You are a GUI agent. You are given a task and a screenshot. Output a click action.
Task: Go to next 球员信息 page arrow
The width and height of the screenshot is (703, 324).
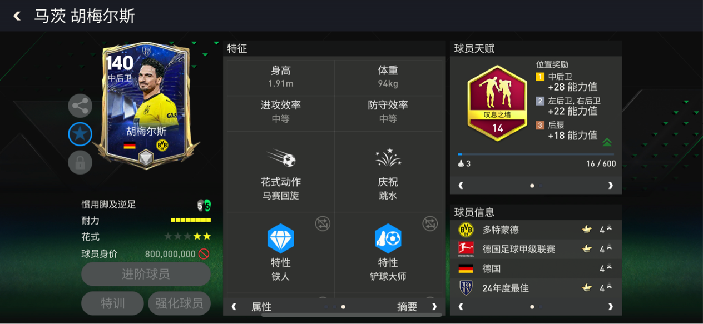coord(610,307)
